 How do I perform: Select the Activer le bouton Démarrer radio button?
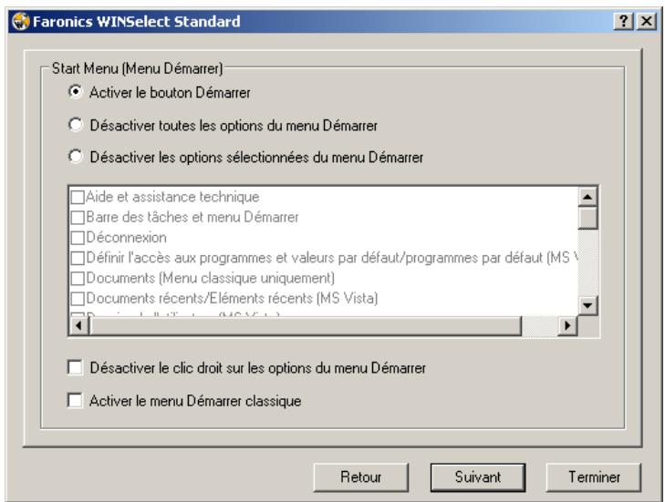pos(75,92)
